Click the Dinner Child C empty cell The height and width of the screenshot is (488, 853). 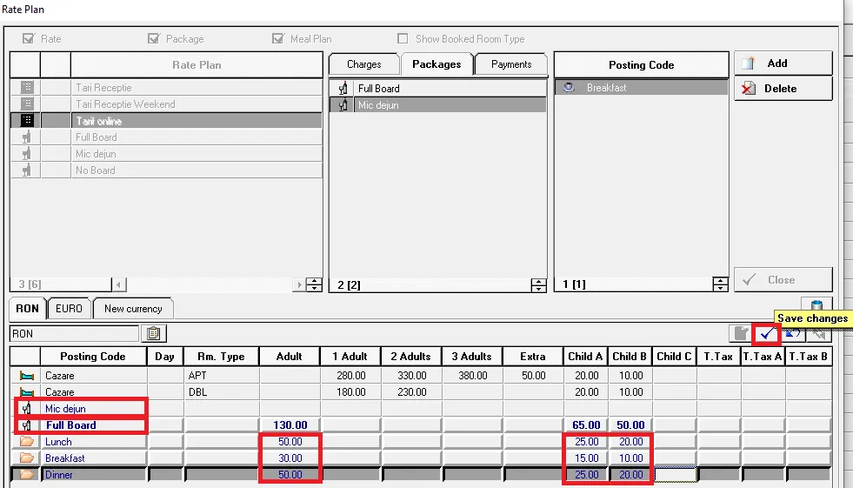675,474
